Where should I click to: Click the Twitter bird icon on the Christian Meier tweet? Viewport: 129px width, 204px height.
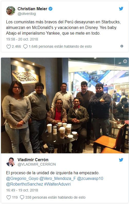click(x=121, y=9)
